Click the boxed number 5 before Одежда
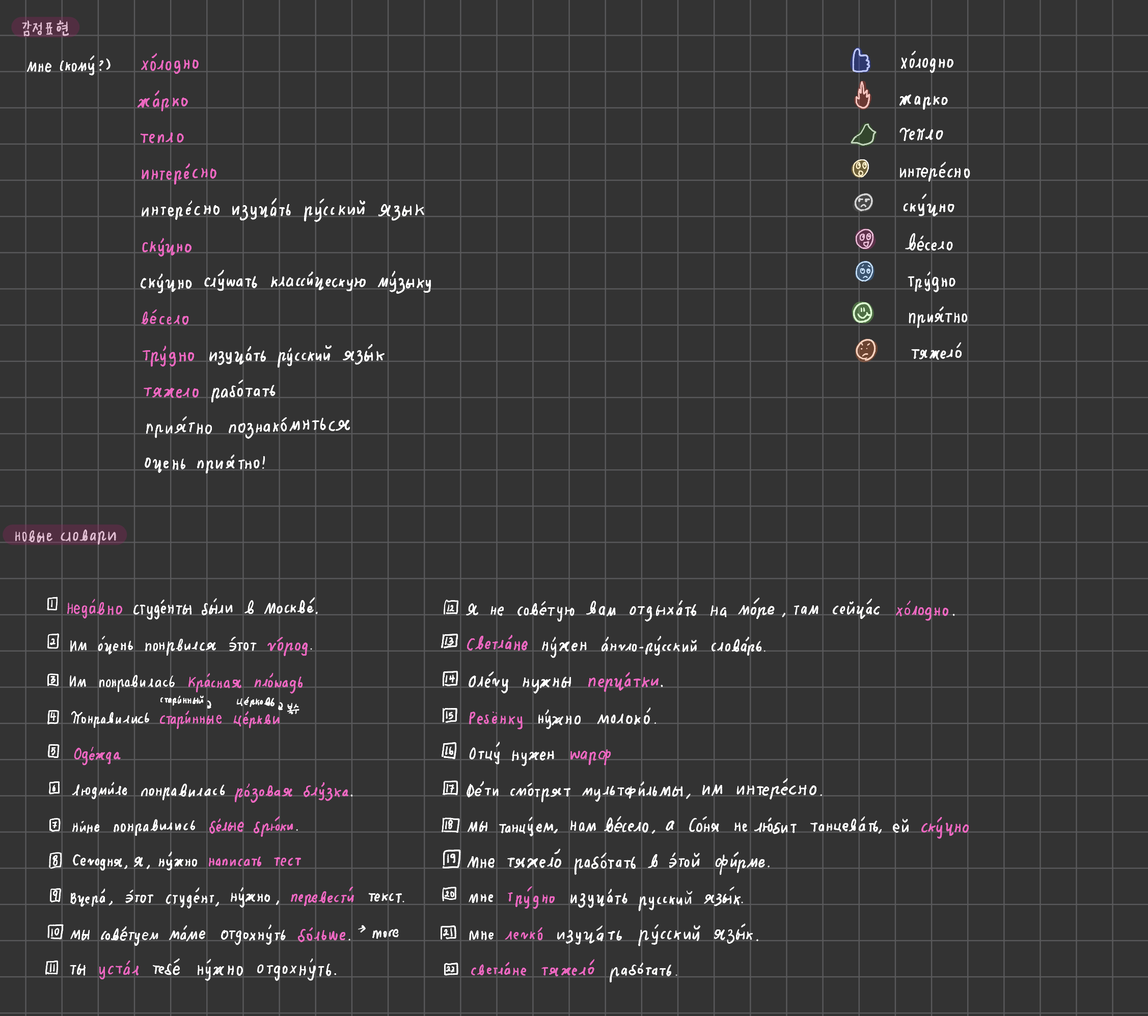Viewport: 1148px width, 1016px height. pos(53,751)
